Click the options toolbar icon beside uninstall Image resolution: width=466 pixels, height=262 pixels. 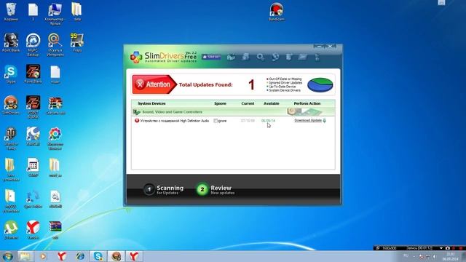[x=303, y=57]
